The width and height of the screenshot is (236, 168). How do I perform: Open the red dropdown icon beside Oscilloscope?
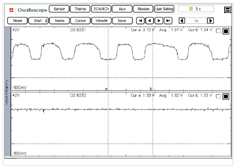[x=11, y=10]
